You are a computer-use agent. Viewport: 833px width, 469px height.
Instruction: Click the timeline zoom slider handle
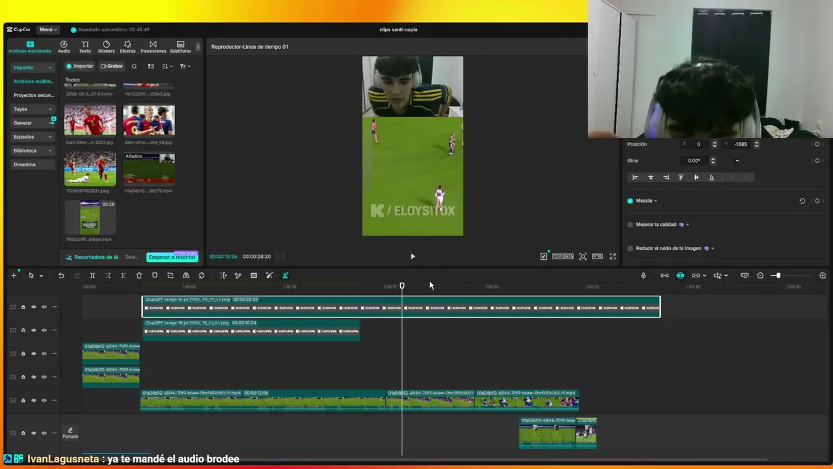tap(777, 276)
